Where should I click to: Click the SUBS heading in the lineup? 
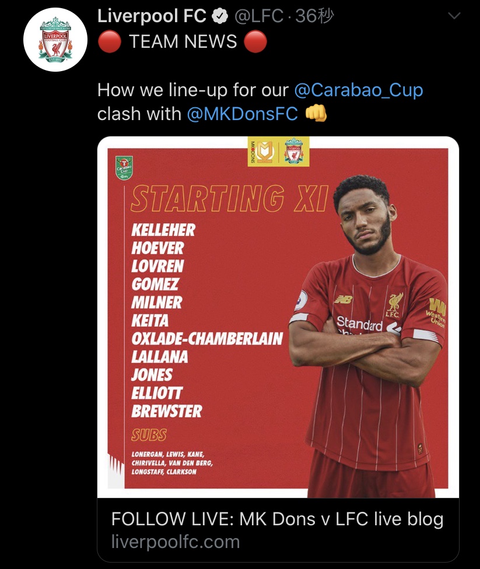pos(149,435)
